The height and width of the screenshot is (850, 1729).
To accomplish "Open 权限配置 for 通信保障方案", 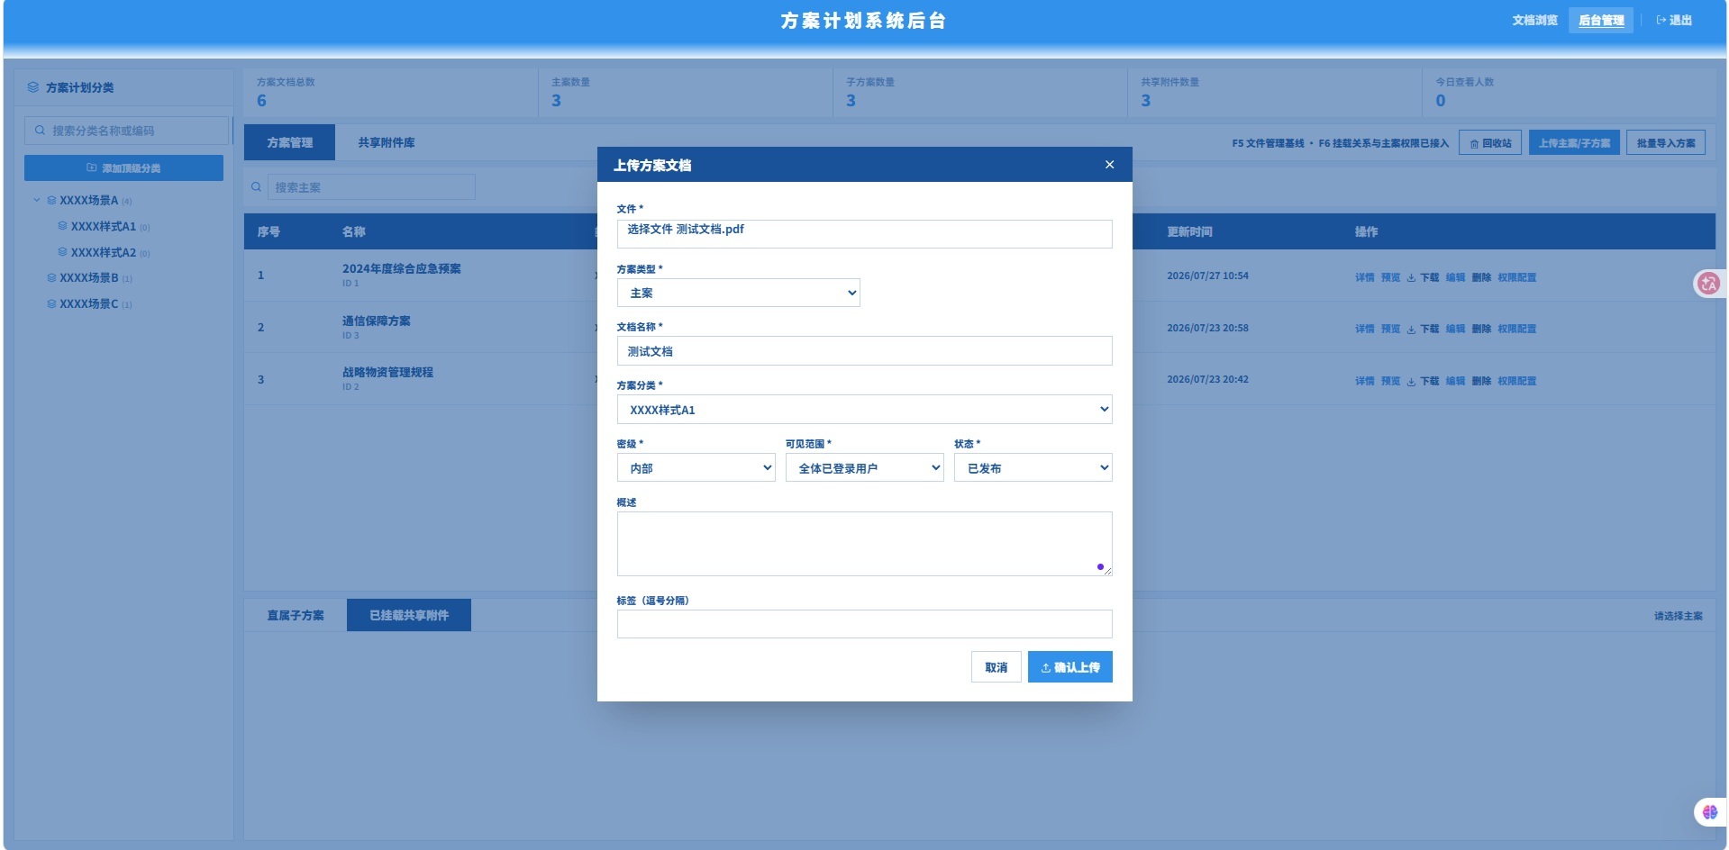I will (1516, 329).
